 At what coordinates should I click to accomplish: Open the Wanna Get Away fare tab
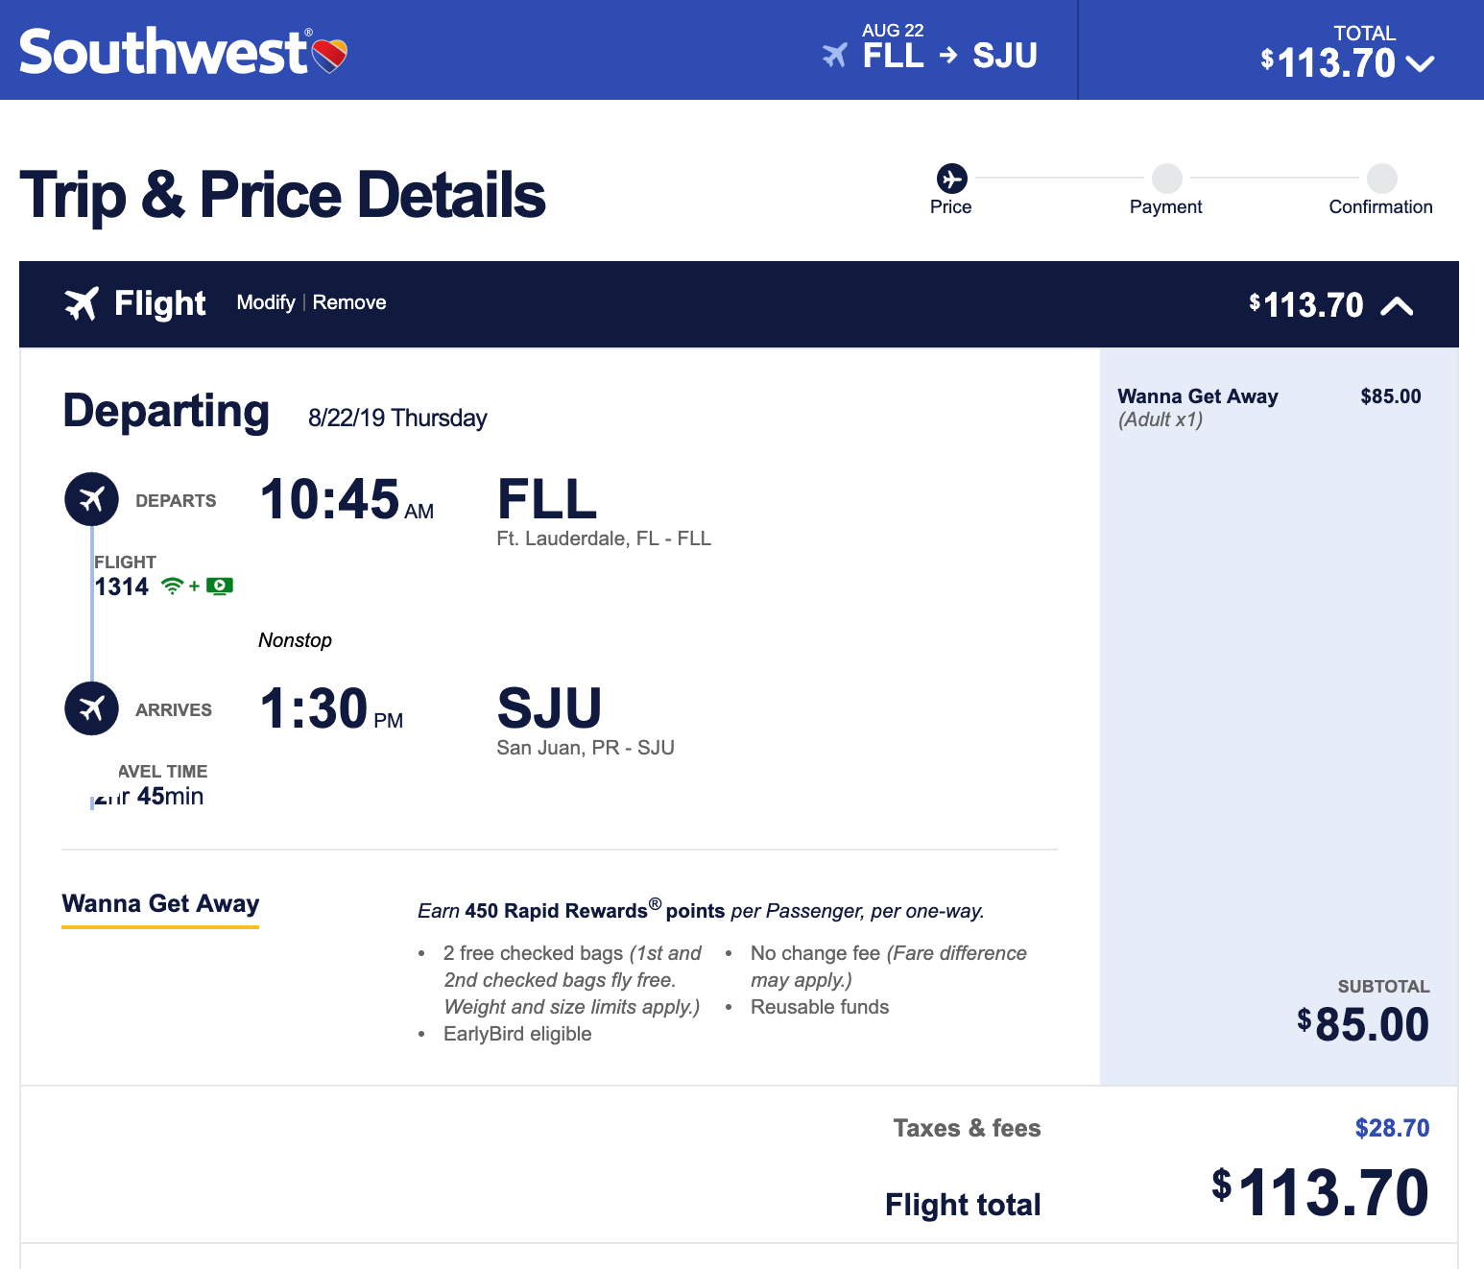coord(160,904)
